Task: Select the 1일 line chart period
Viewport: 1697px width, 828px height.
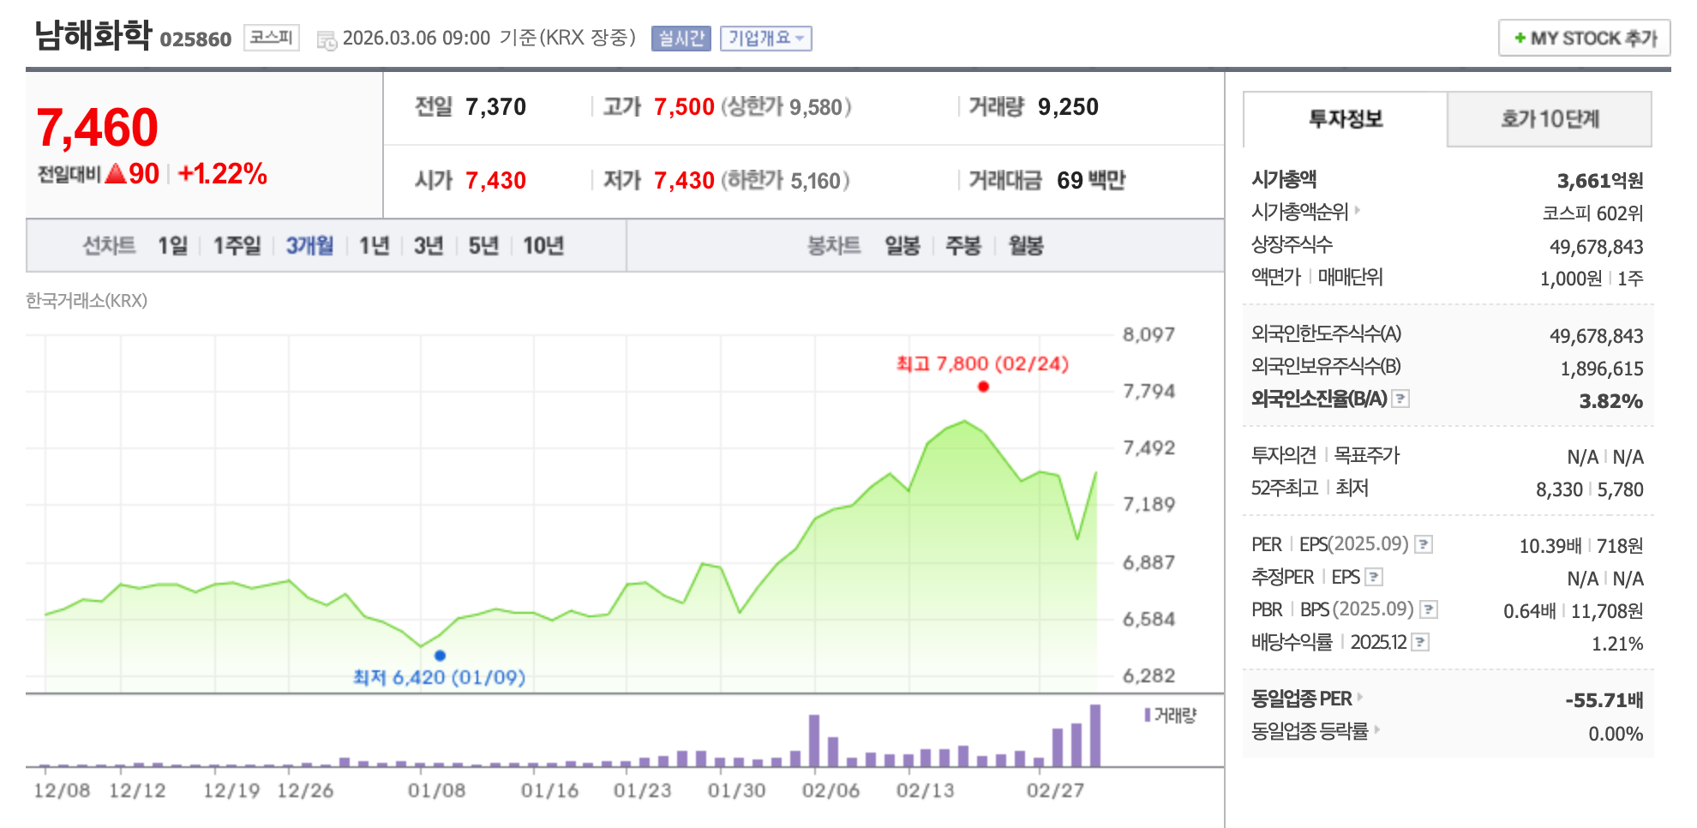Action: coord(172,246)
